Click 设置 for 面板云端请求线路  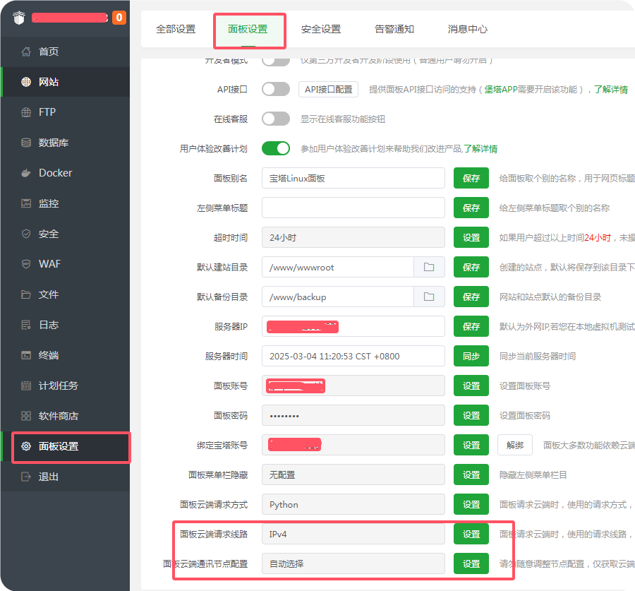[x=471, y=535]
